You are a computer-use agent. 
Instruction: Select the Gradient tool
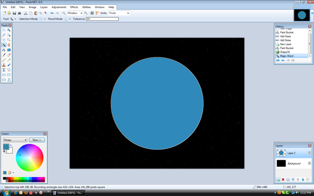tap(9, 50)
